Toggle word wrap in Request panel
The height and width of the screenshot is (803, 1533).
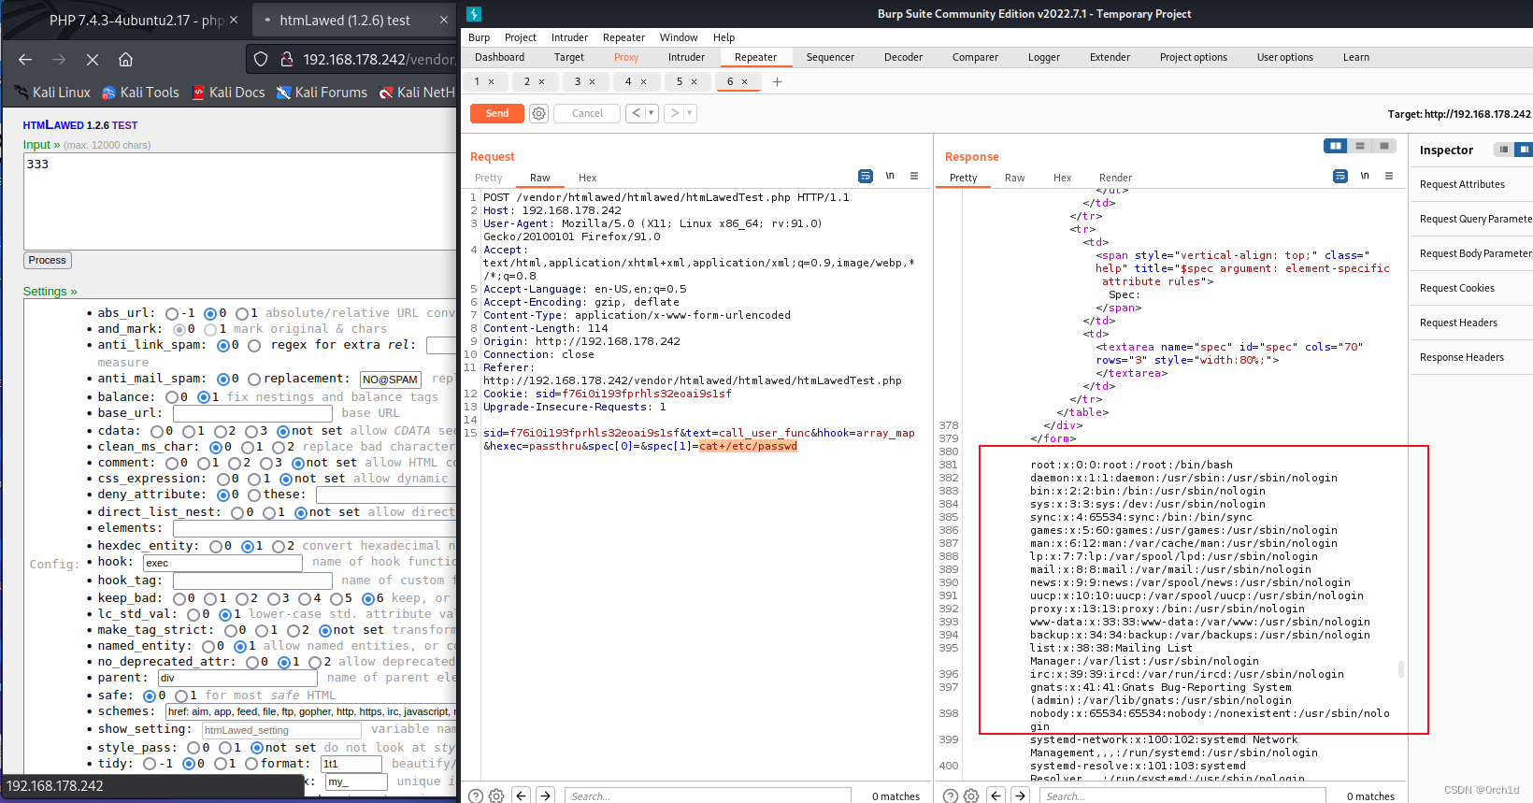pyautogui.click(x=866, y=176)
